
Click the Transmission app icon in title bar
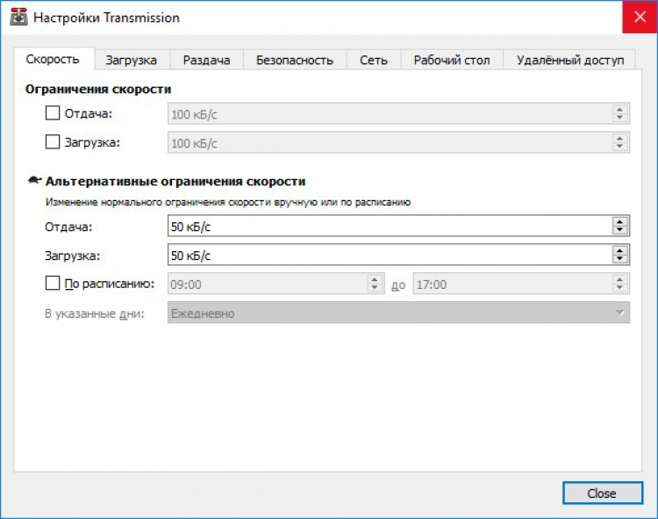coord(18,17)
